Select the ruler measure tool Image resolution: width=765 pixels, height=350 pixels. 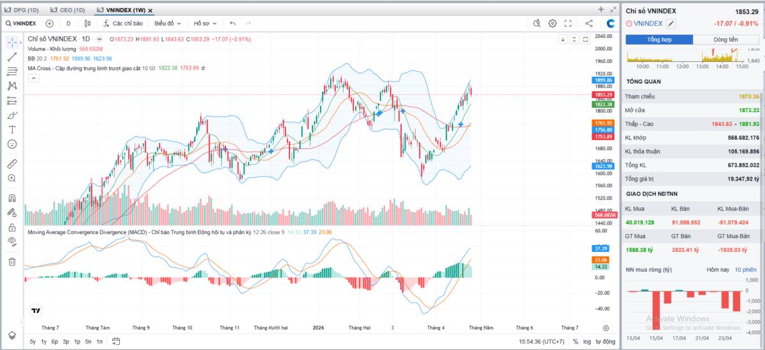click(x=12, y=164)
